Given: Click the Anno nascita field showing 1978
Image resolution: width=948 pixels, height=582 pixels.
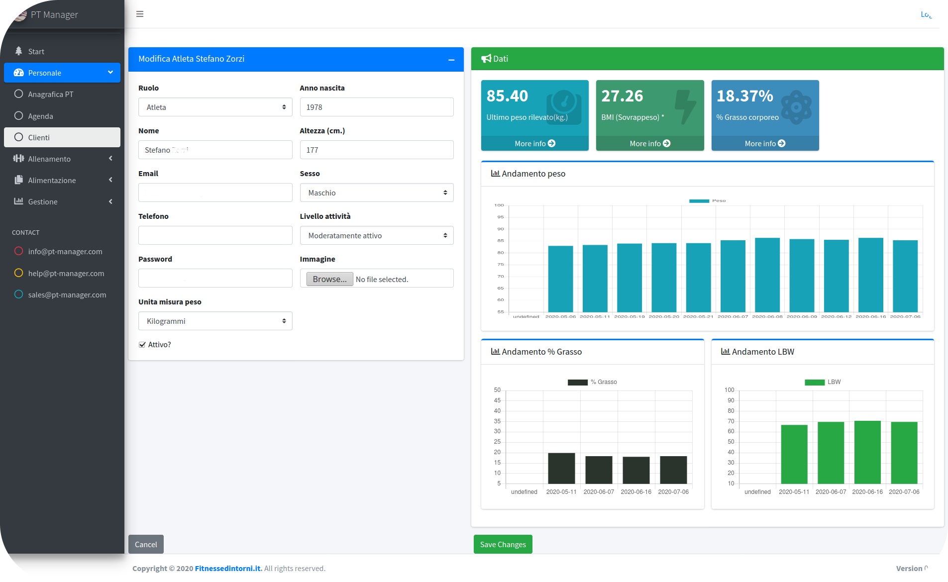Looking at the screenshot, I should point(377,107).
